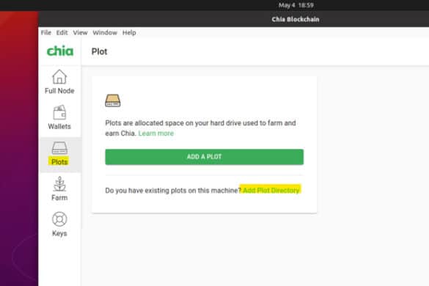
Task: Open the May 4 clock in top bar
Action: point(296,5)
